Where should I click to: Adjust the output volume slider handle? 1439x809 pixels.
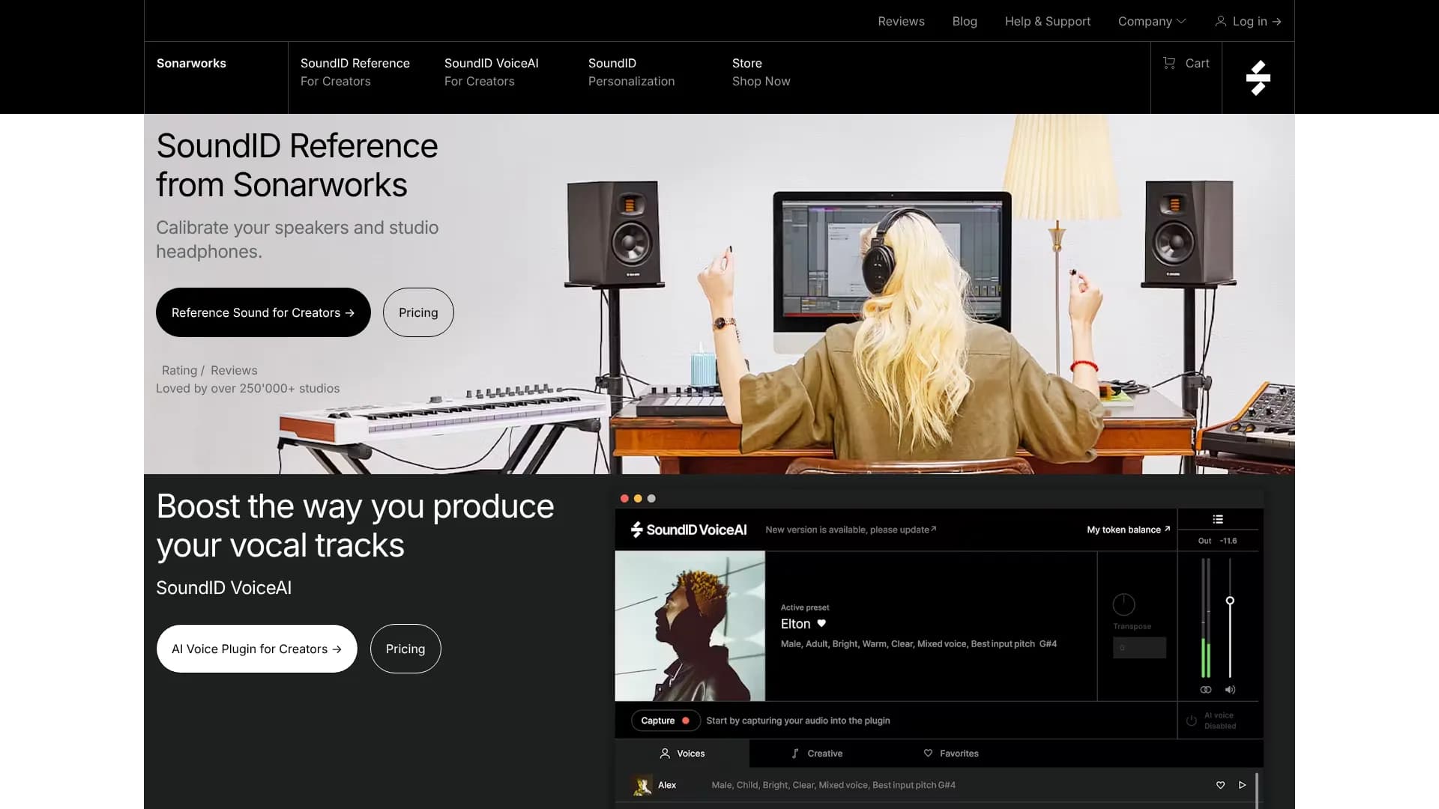pyautogui.click(x=1230, y=601)
